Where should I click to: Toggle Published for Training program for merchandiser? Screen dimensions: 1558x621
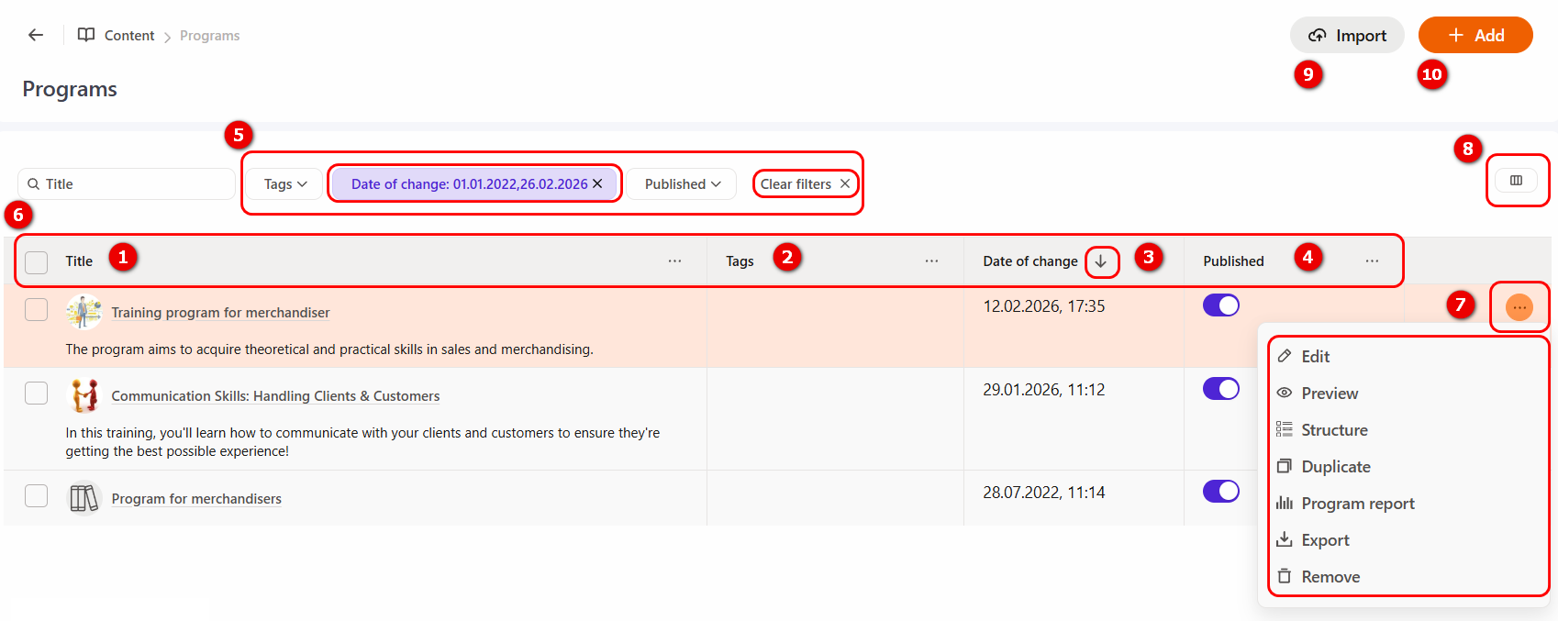(1220, 305)
